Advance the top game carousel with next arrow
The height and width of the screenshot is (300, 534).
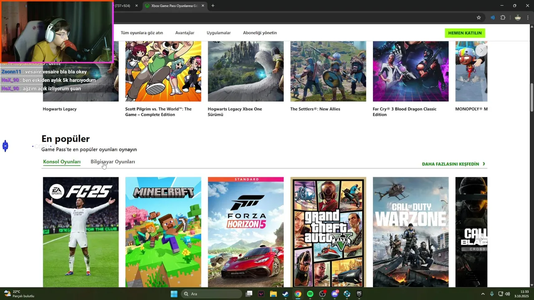(481, 50)
